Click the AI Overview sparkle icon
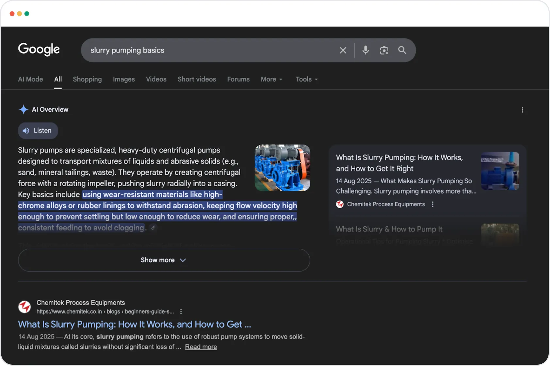Viewport: 550px width, 366px height. 24,109
